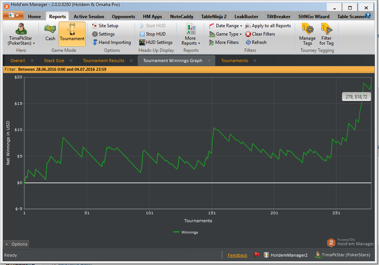Expand the More Reports dropdown

pyautogui.click(x=191, y=34)
